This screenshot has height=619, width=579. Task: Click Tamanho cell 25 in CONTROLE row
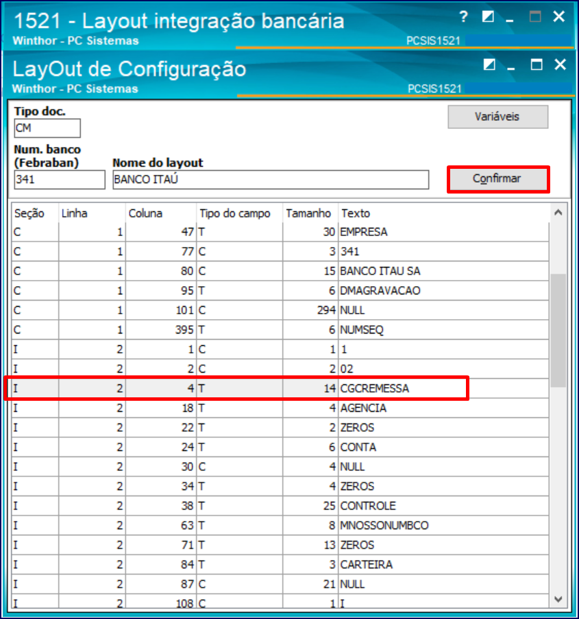pos(310,506)
